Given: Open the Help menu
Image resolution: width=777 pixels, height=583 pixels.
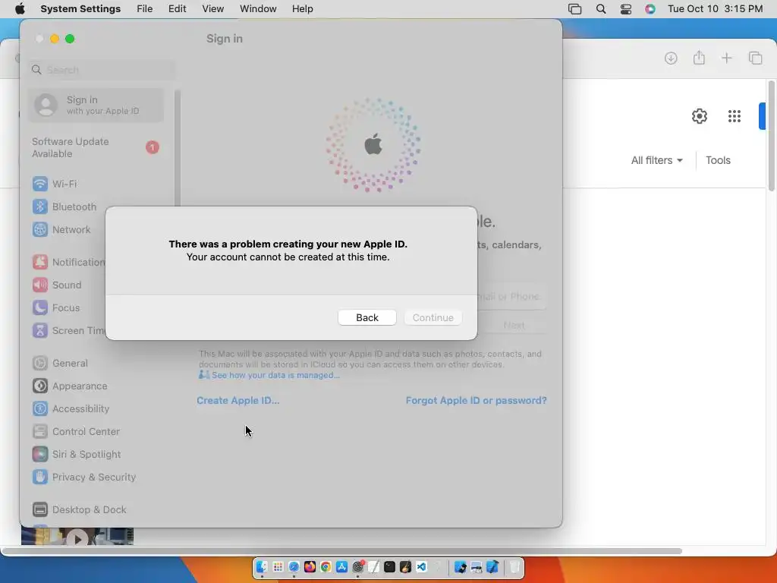Looking at the screenshot, I should tap(302, 9).
